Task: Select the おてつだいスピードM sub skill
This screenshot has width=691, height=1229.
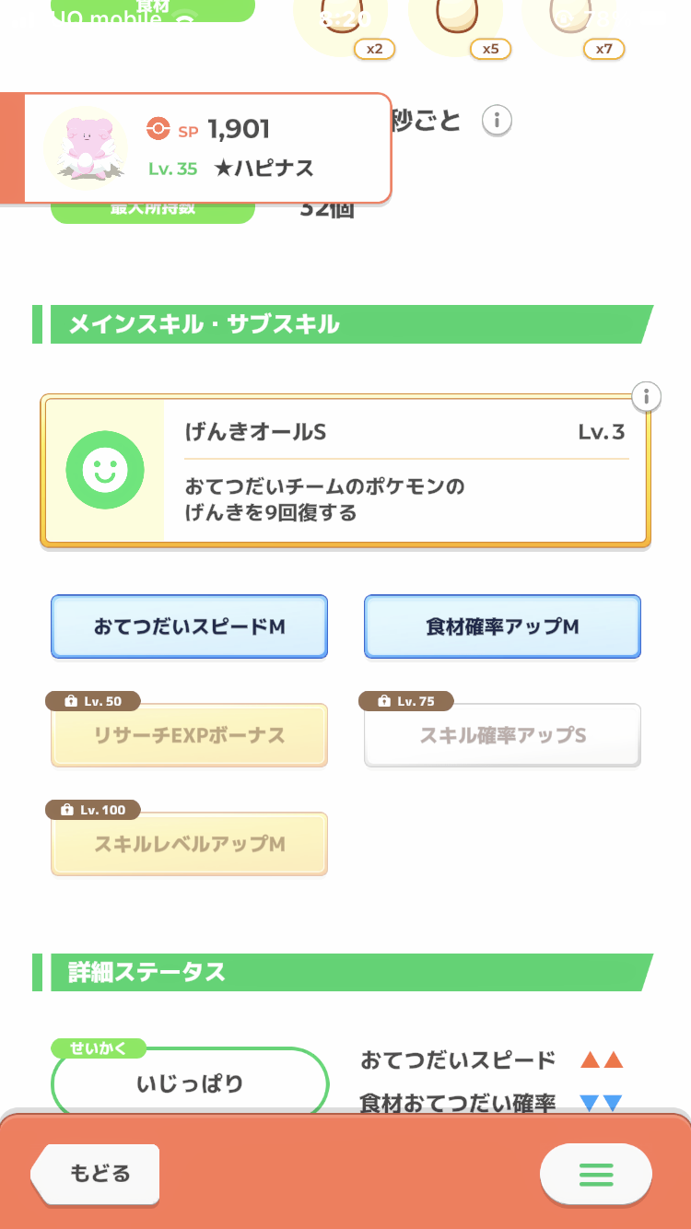Action: pos(189,627)
